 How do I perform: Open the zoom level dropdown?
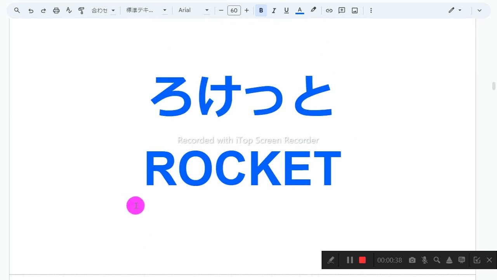pos(103,10)
